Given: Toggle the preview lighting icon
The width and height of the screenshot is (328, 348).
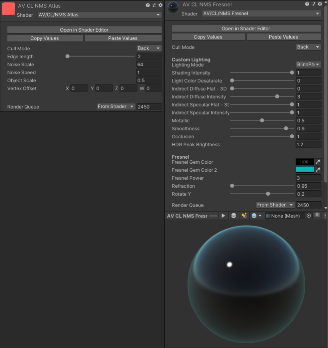Looking at the screenshot, I should click(x=243, y=215).
